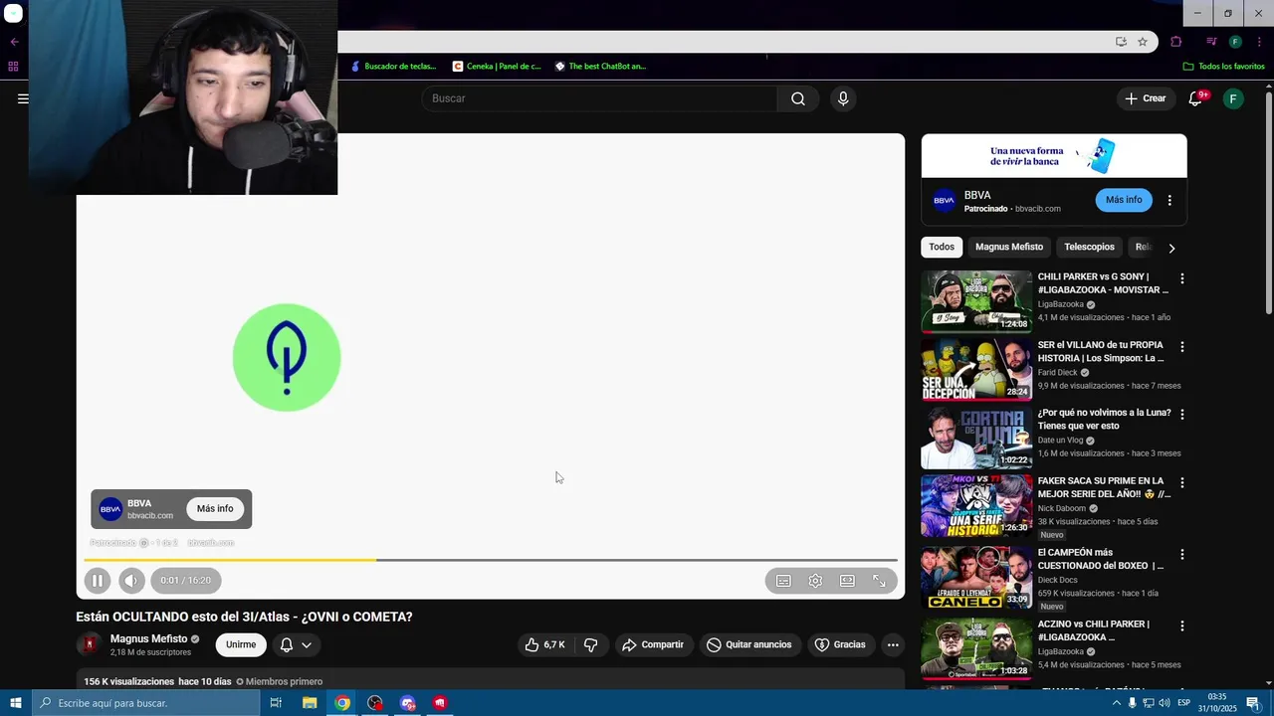Image resolution: width=1274 pixels, height=716 pixels.
Task: Open options menu for SER el VILLANO video
Action: (1182, 347)
